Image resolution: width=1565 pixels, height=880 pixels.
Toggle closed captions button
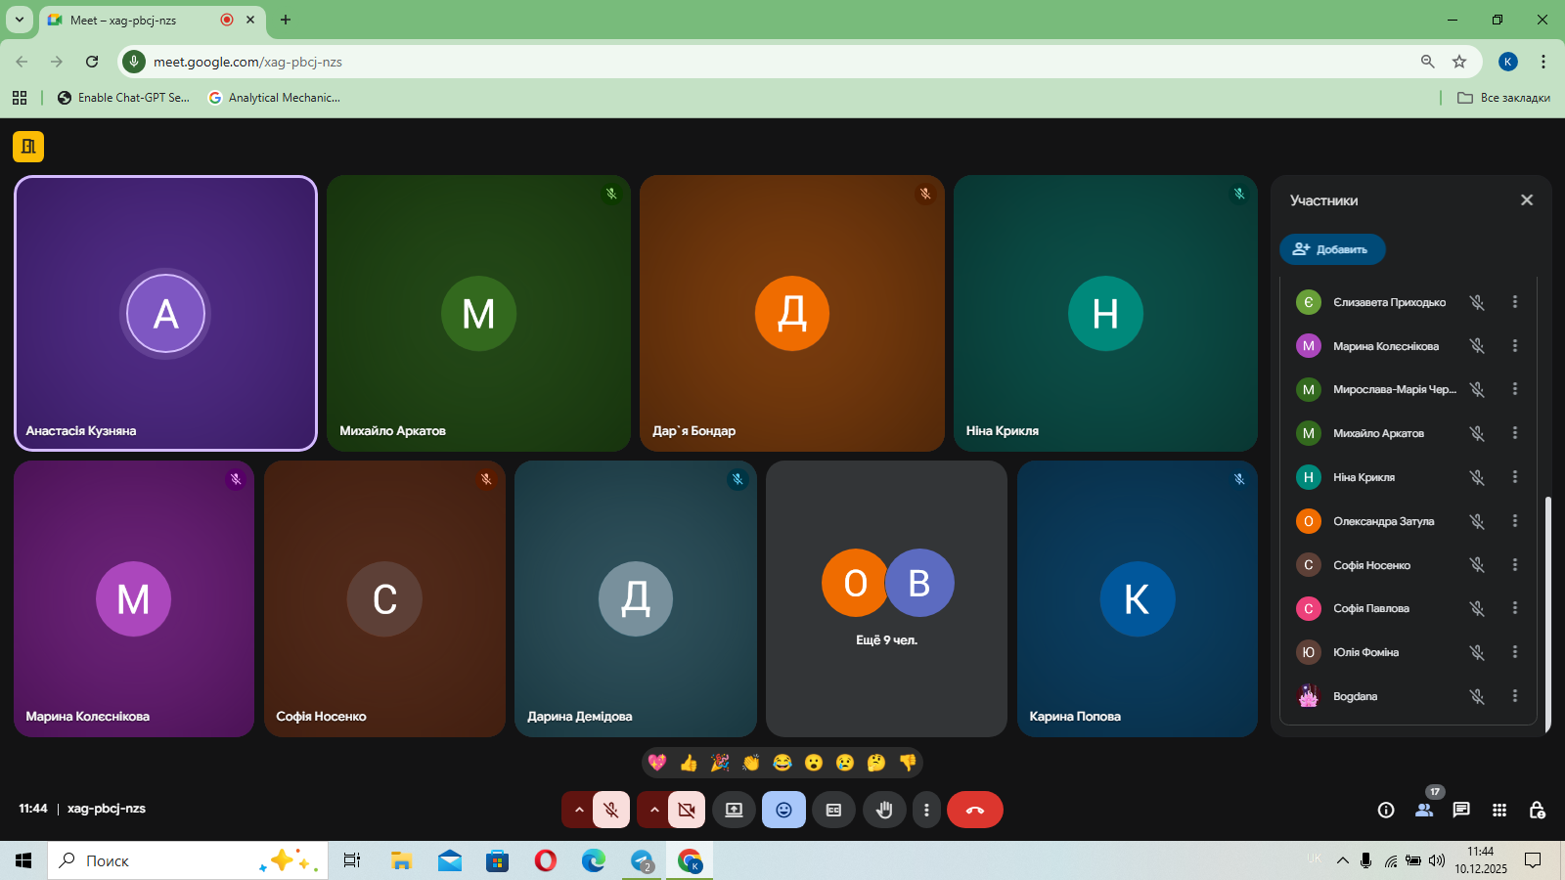tap(833, 810)
